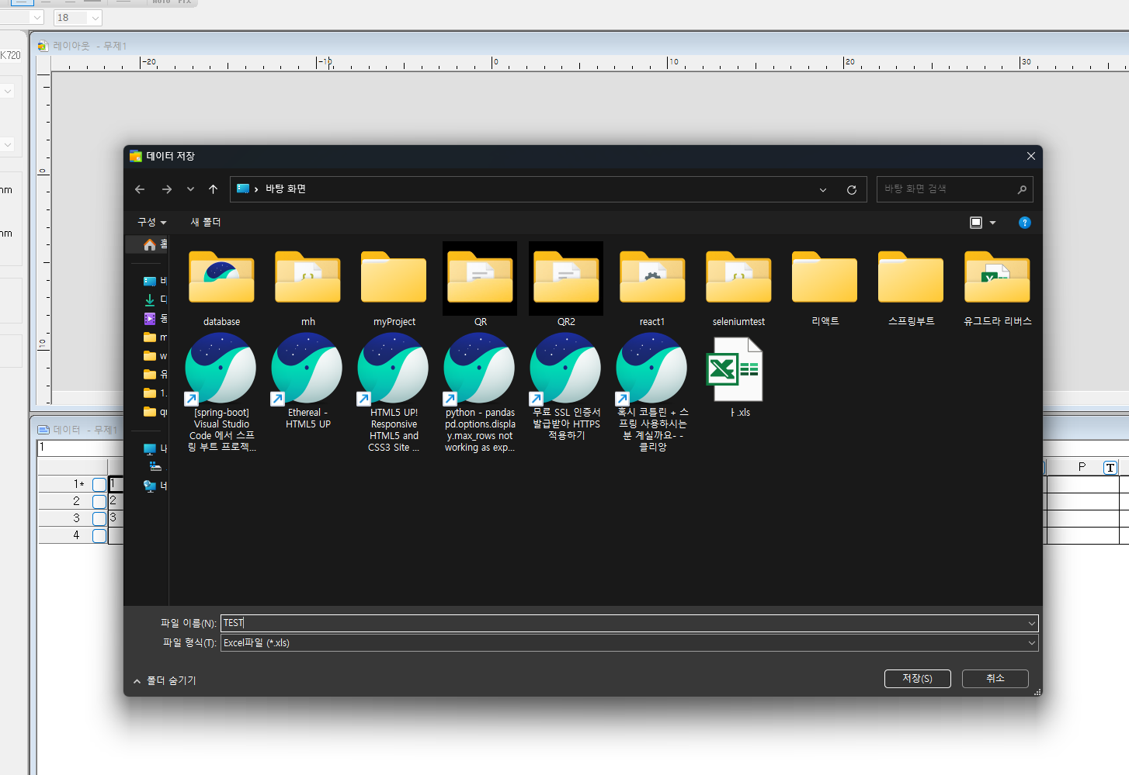Select the network drive sidebar icon
Viewport: 1129px width, 775px height.
pos(155,466)
